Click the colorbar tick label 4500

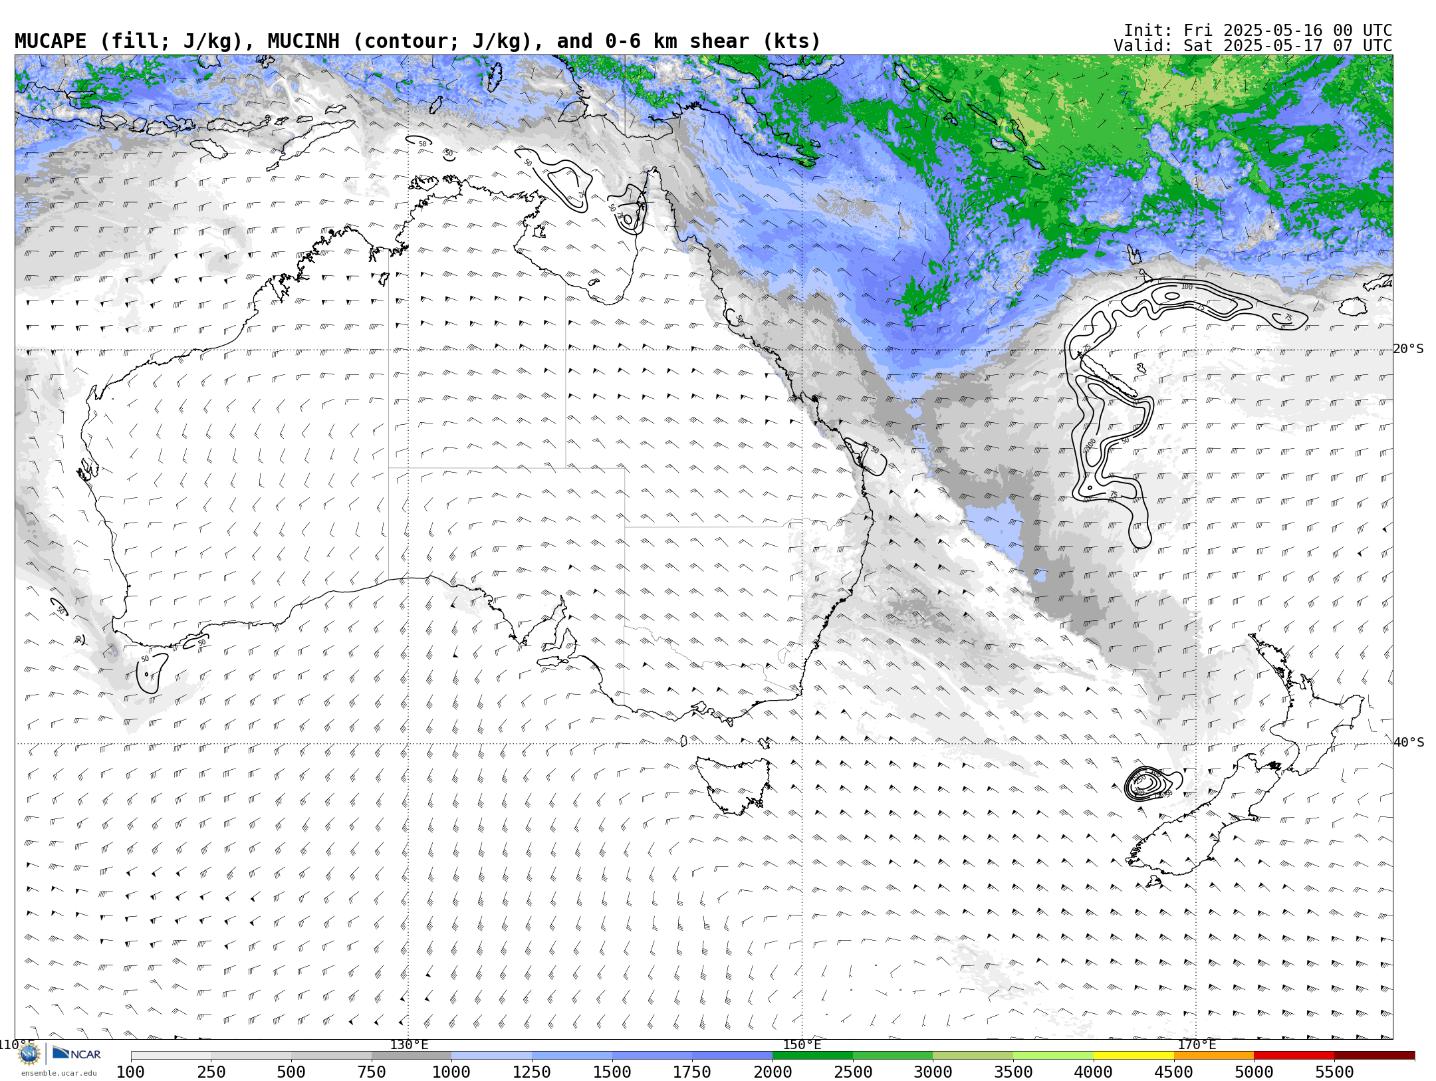pos(1174,1072)
